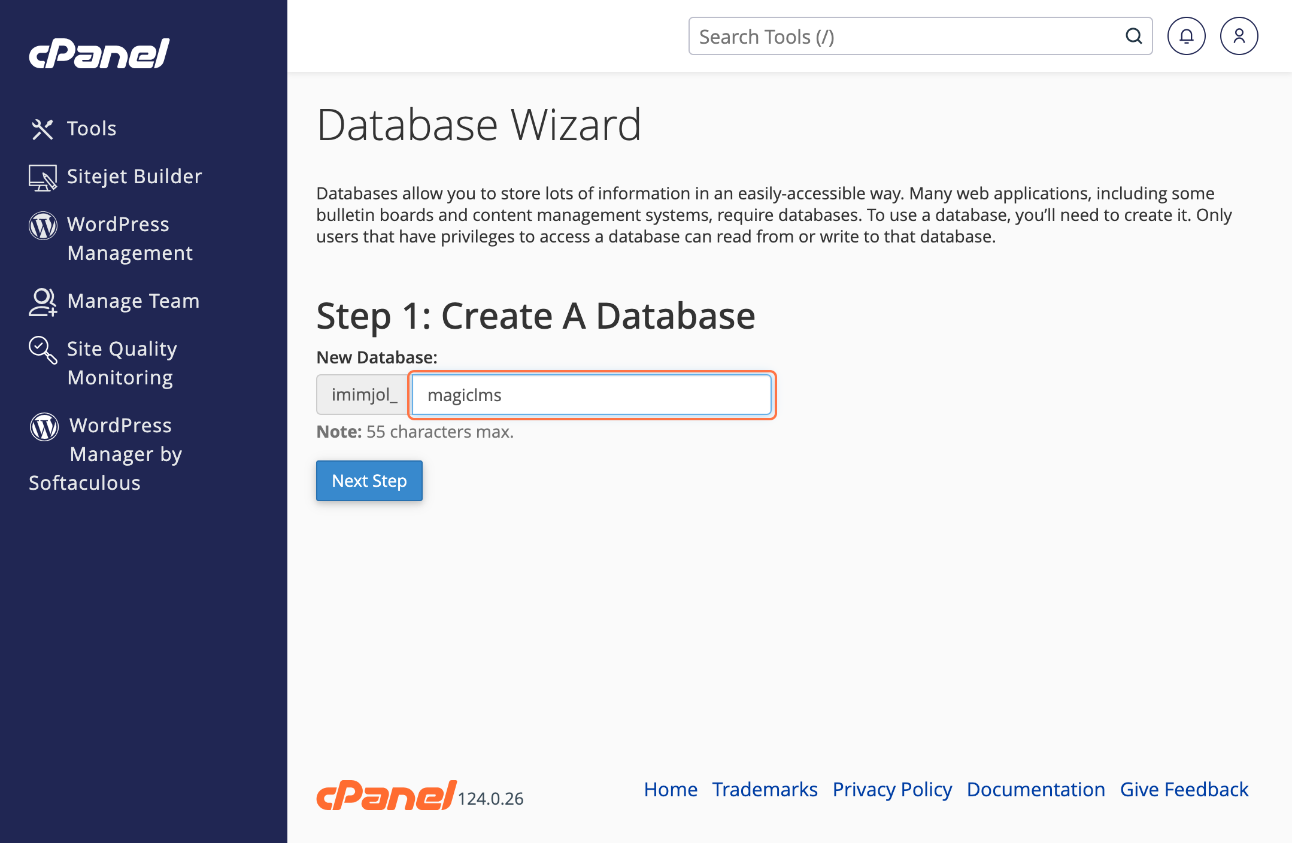The height and width of the screenshot is (843, 1292).
Task: Open notifications bell icon
Action: tap(1186, 36)
